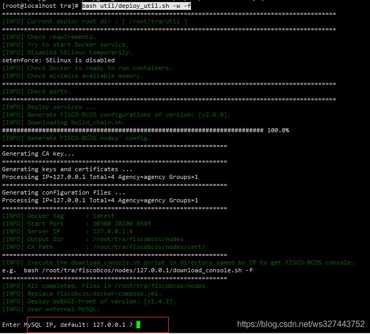This screenshot has height=334, width=370.
Task: Click 'Check minimize available memory.' line
Action: [x=73, y=76]
